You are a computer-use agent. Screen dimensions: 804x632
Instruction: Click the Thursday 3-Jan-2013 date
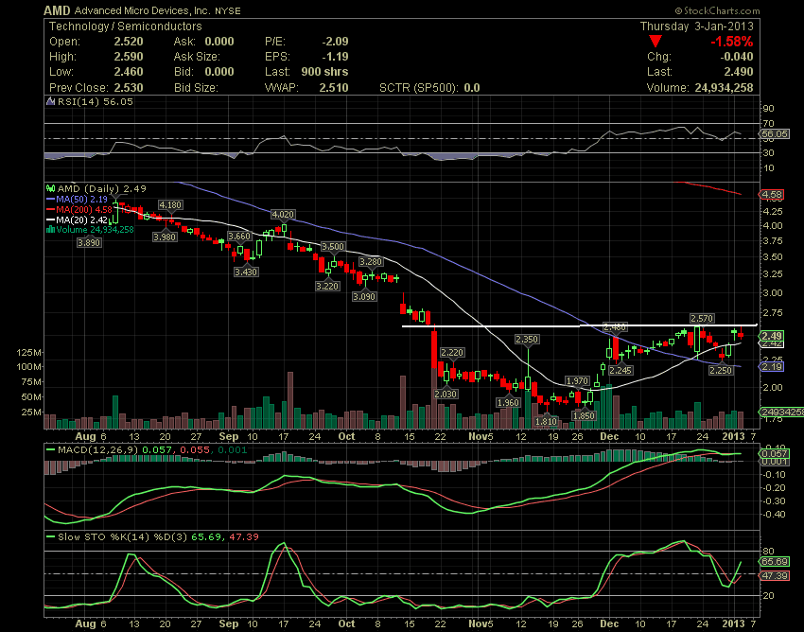tap(697, 26)
